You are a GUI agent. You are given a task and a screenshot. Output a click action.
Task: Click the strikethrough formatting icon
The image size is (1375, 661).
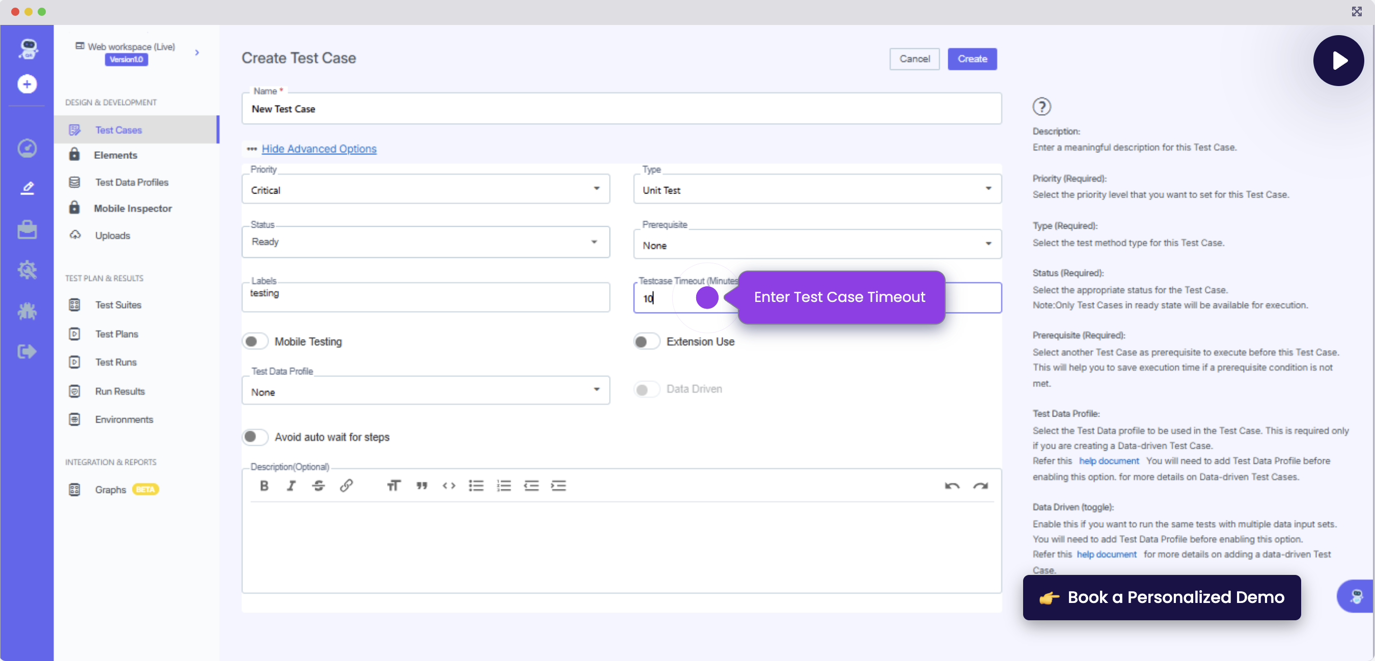[318, 485]
